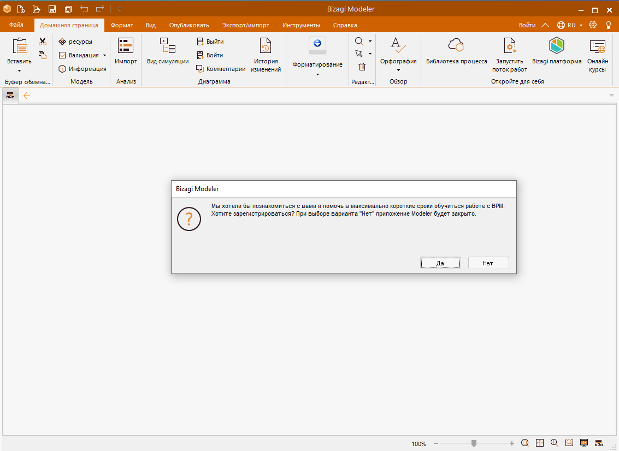Redo the last action
The image size is (619, 451).
pyautogui.click(x=100, y=9)
